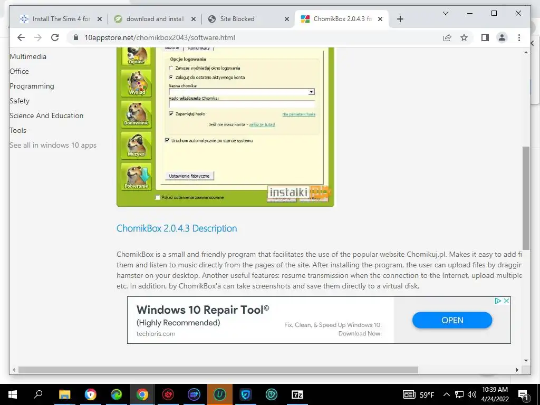Open Google Chrome from the taskbar
Image resolution: width=540 pixels, height=405 pixels.
(142, 394)
